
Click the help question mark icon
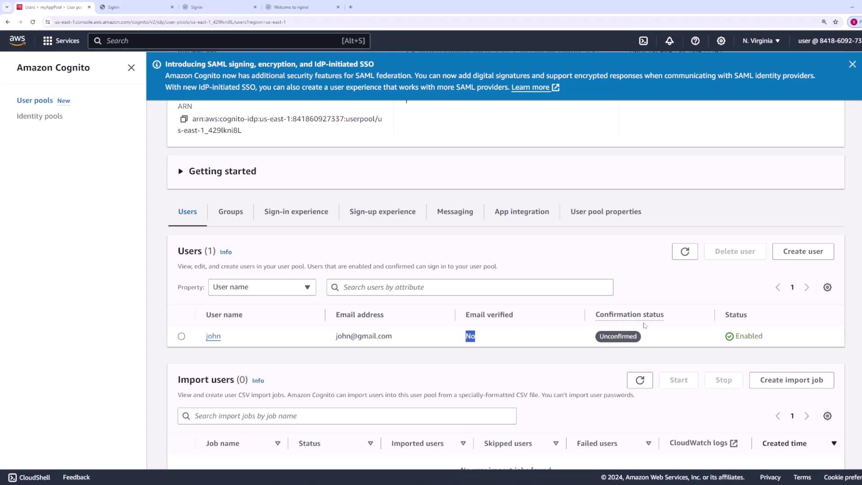[695, 41]
